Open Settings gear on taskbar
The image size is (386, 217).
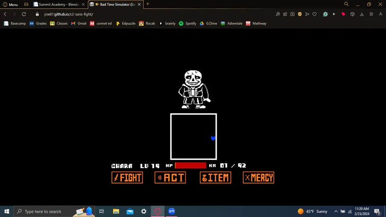(x=144, y=211)
